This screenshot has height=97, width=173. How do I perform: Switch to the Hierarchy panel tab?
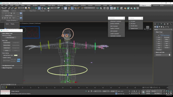(x=161, y=24)
